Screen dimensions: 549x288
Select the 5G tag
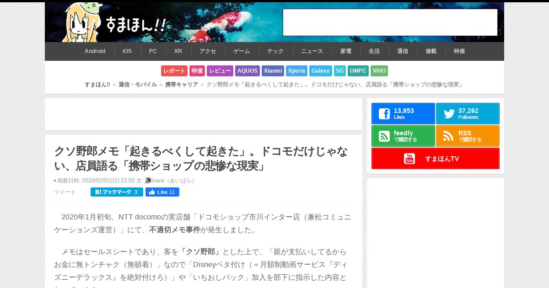point(340,71)
